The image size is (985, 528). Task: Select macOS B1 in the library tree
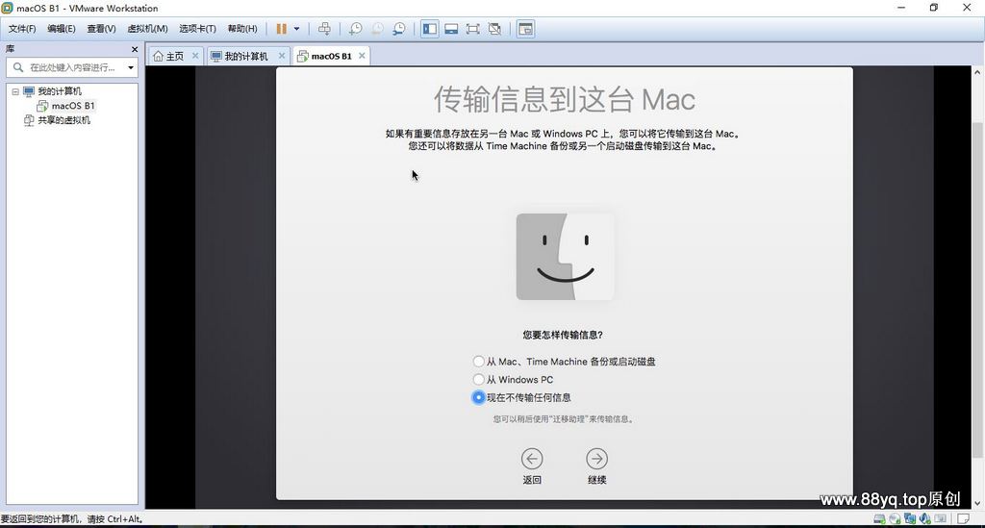point(73,106)
